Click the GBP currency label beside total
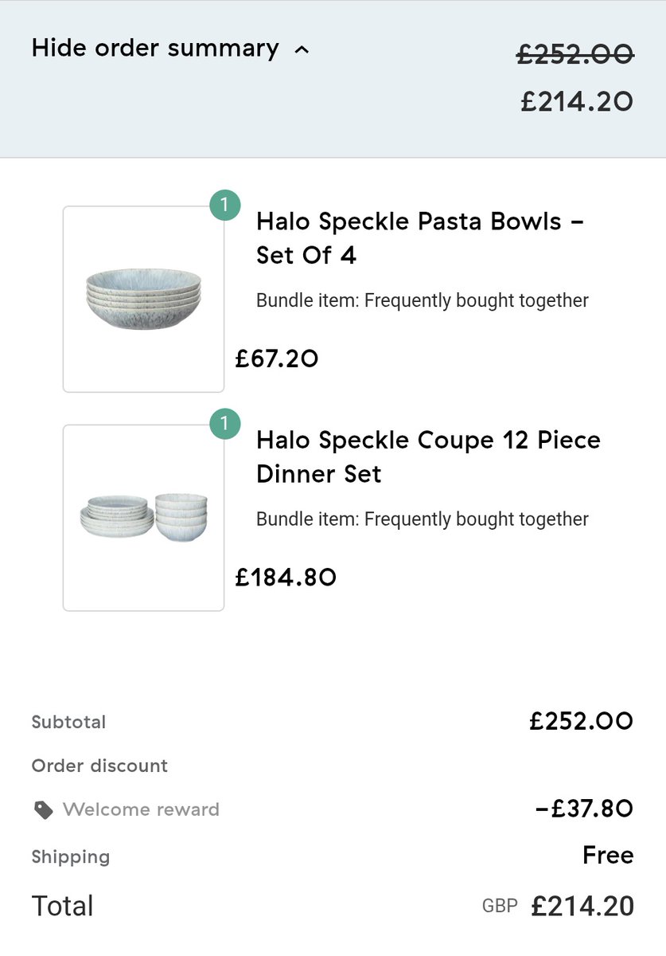This screenshot has height=956, width=666. tap(500, 906)
